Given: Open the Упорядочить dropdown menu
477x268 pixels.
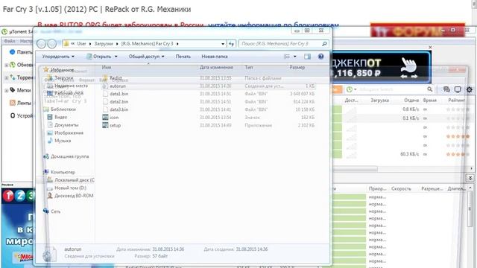Looking at the screenshot, I should pyautogui.click(x=58, y=57).
